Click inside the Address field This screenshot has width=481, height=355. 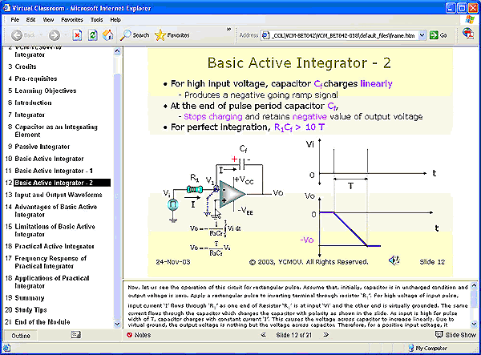coord(343,35)
